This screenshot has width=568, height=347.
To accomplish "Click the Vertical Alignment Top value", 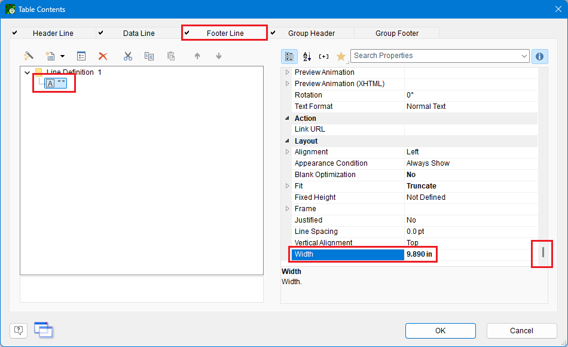I will pos(412,242).
